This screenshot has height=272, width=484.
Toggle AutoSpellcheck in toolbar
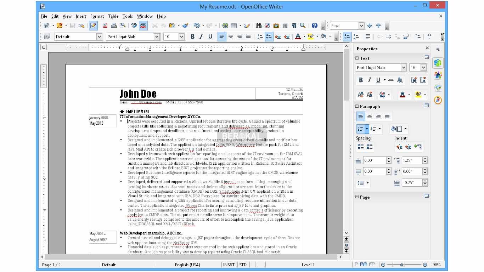tap(143, 25)
